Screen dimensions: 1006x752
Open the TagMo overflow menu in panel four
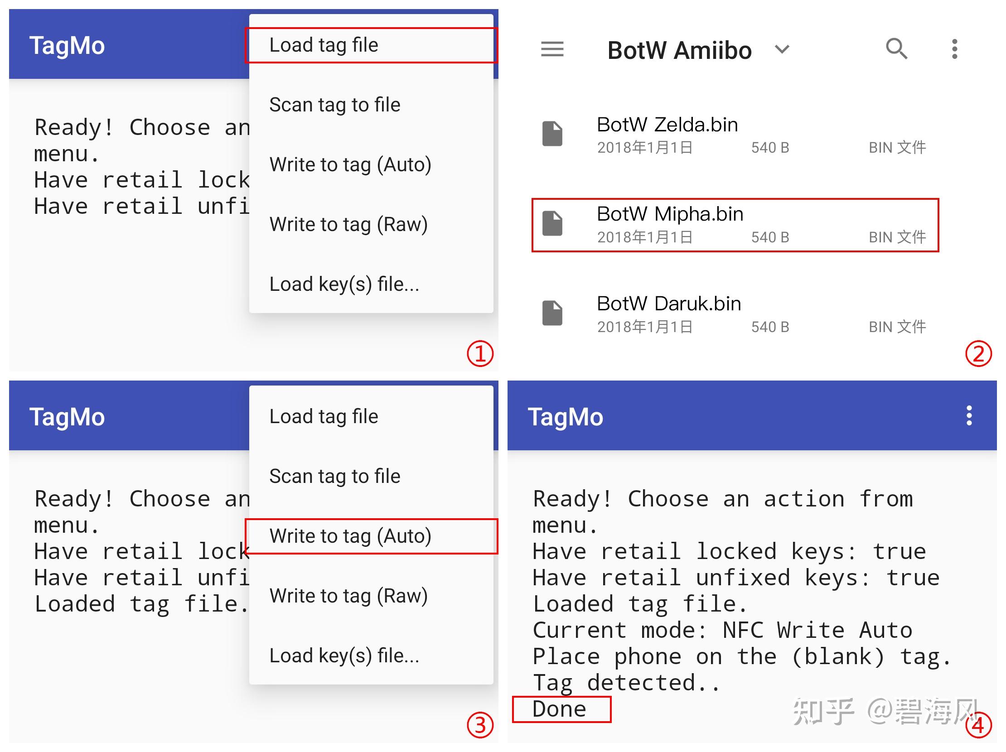coord(969,416)
